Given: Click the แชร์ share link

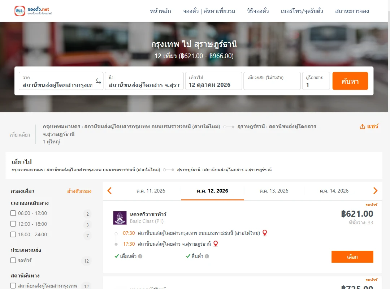Looking at the screenshot, I should click(x=373, y=126).
